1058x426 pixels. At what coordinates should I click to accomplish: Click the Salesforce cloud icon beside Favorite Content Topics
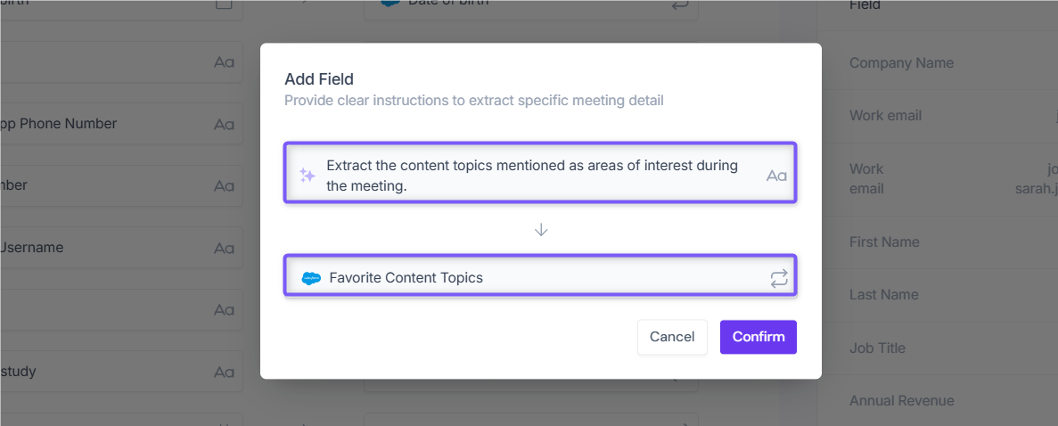311,277
